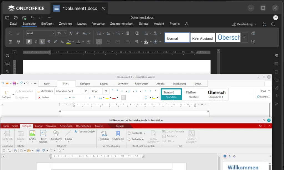Expand the ONLYOFFICE style gallery
The height and width of the screenshot is (170, 284).
click(244, 38)
